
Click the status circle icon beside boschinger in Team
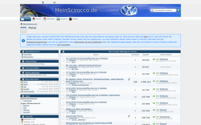click(22, 101)
